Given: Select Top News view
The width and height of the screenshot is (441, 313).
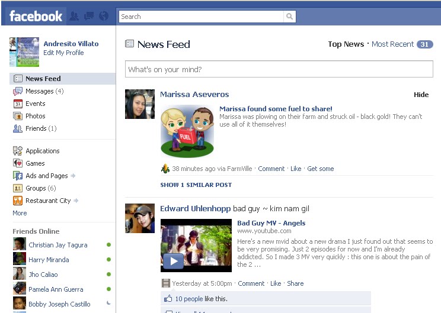Looking at the screenshot, I should (346, 44).
